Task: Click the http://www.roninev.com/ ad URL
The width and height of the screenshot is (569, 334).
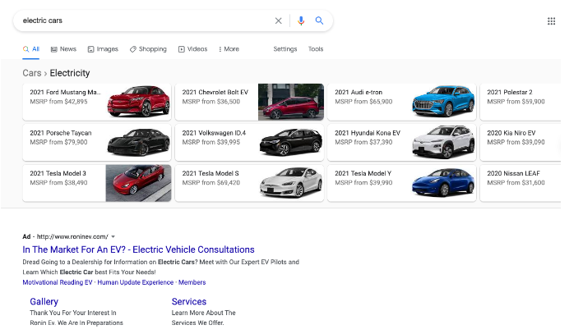Action: [72, 237]
